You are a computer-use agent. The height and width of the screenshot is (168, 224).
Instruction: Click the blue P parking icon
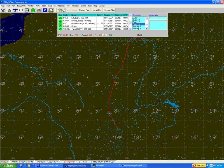pos(45,10)
